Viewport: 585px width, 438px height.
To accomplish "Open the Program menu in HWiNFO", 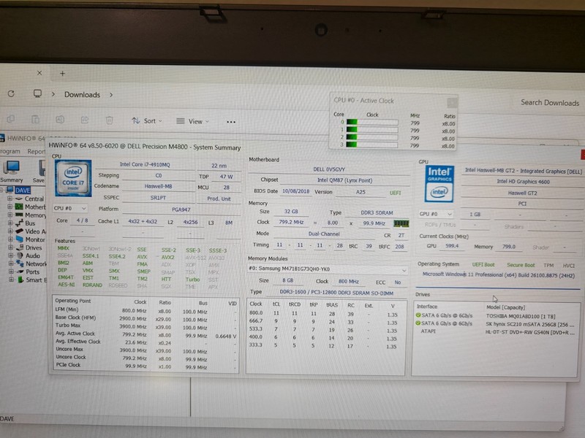I will (10, 151).
